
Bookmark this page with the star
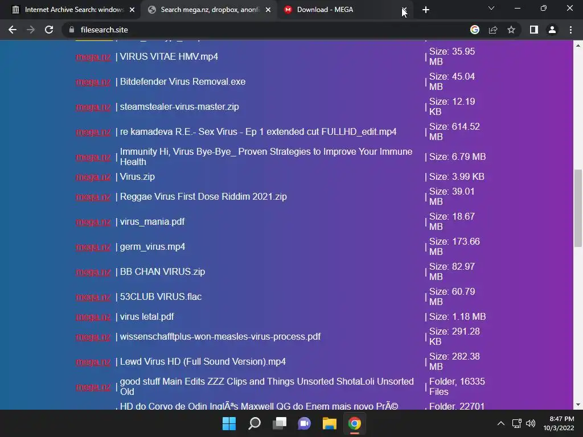(511, 30)
